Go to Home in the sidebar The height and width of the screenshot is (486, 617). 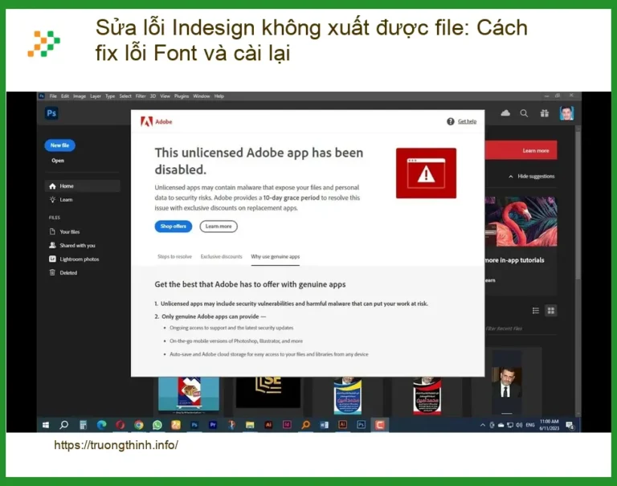coord(82,186)
